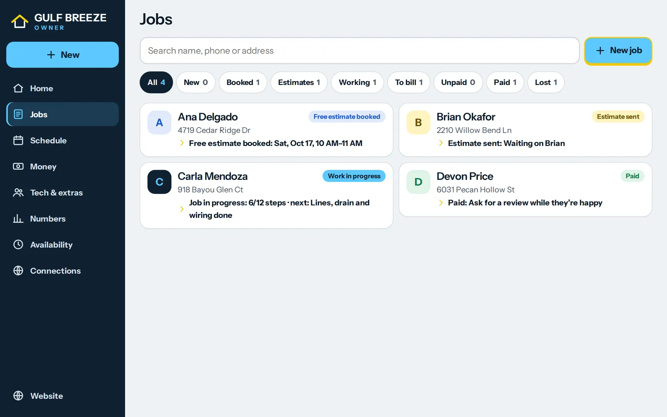The image size is (667, 417).
Task: Click the Schedule calendar icon
Action: [18, 141]
